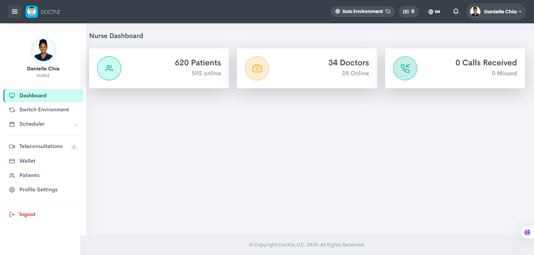Open Wallet in the sidebar
The width and height of the screenshot is (534, 255).
click(x=43, y=161)
